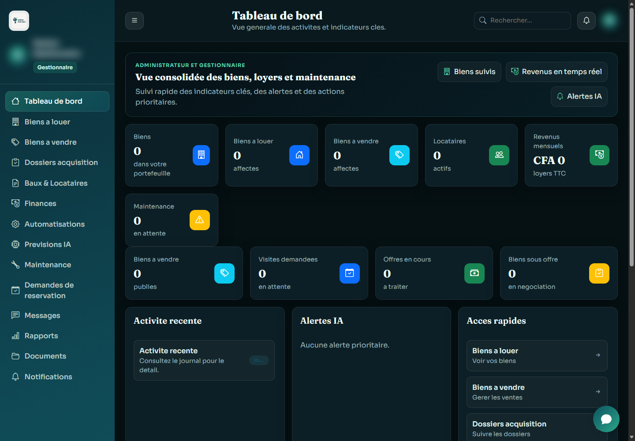The width and height of the screenshot is (635, 441).
Task: Open Previsions IA from the sidebar
Action: click(x=57, y=244)
